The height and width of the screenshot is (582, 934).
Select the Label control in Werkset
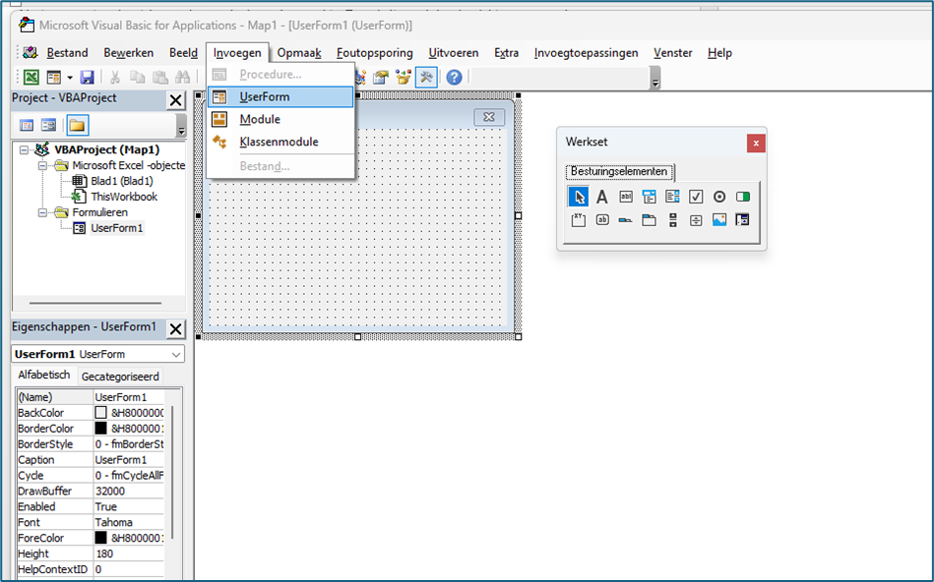(602, 197)
